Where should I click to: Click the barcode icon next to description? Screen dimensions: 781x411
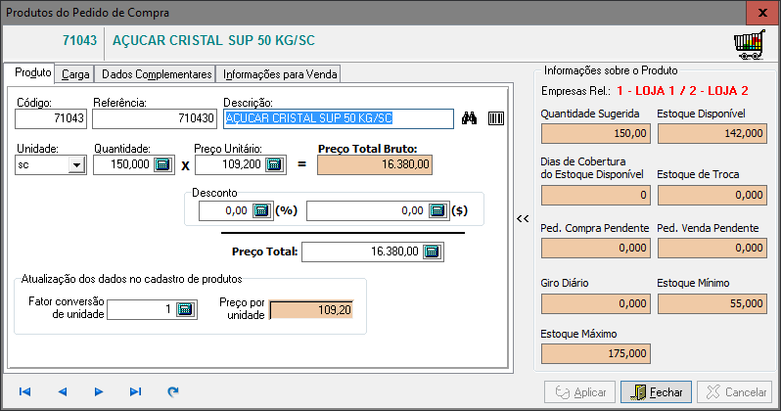(496, 118)
